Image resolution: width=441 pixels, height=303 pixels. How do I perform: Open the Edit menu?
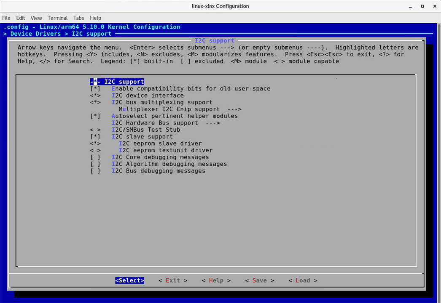click(21, 18)
